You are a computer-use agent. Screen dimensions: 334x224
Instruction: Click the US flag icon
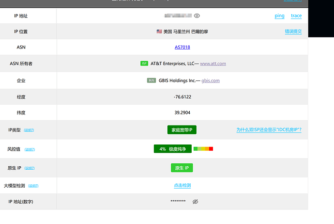(159, 32)
